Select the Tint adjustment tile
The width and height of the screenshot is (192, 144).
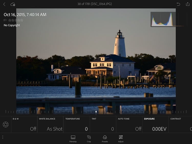pyautogui.click(x=103, y=125)
